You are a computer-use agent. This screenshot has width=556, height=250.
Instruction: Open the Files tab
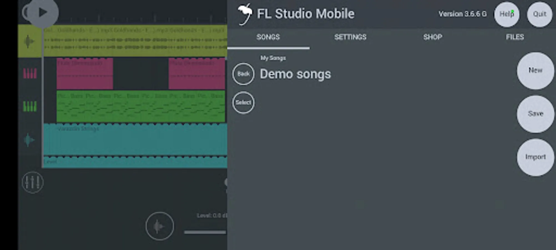coord(515,37)
